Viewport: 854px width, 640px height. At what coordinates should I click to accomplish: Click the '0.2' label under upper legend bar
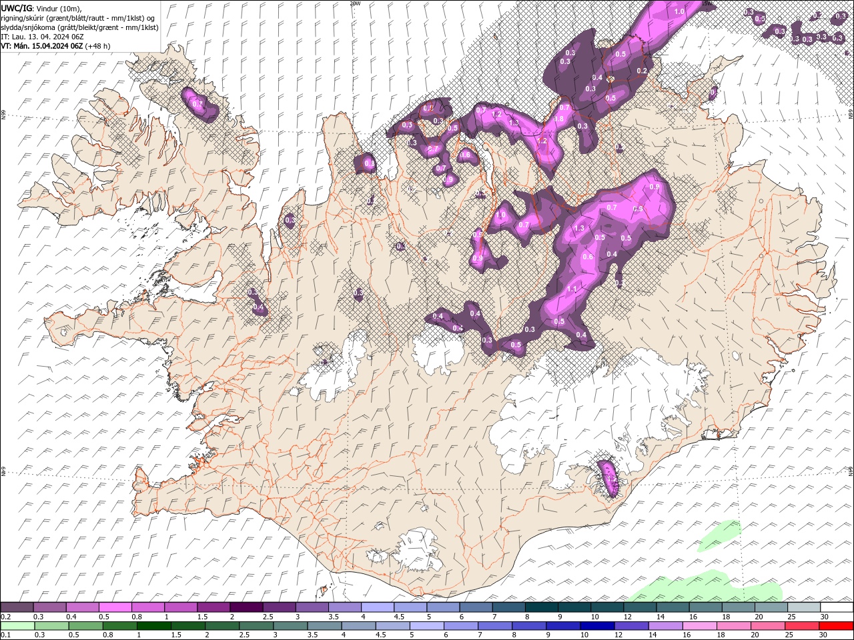(x=5, y=617)
